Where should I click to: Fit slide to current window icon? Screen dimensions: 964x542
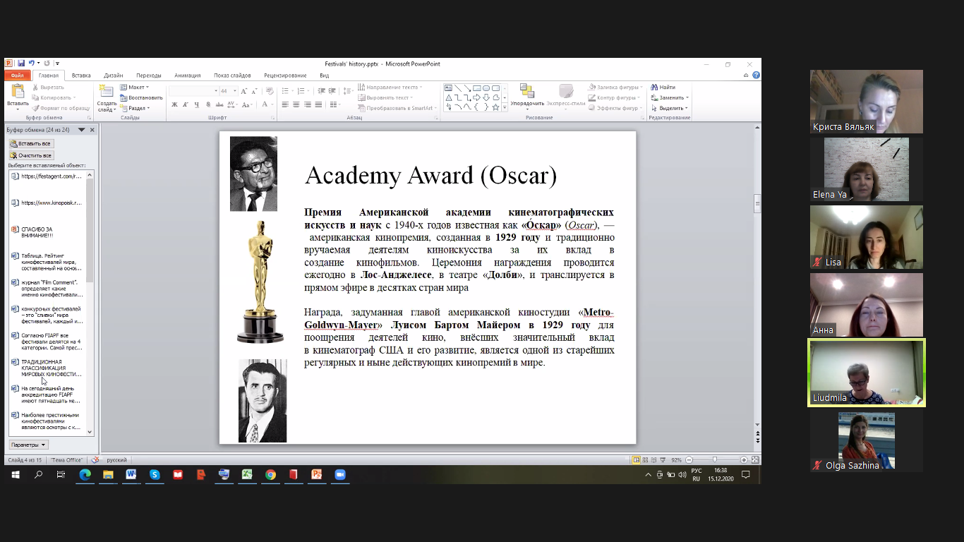pyautogui.click(x=755, y=460)
